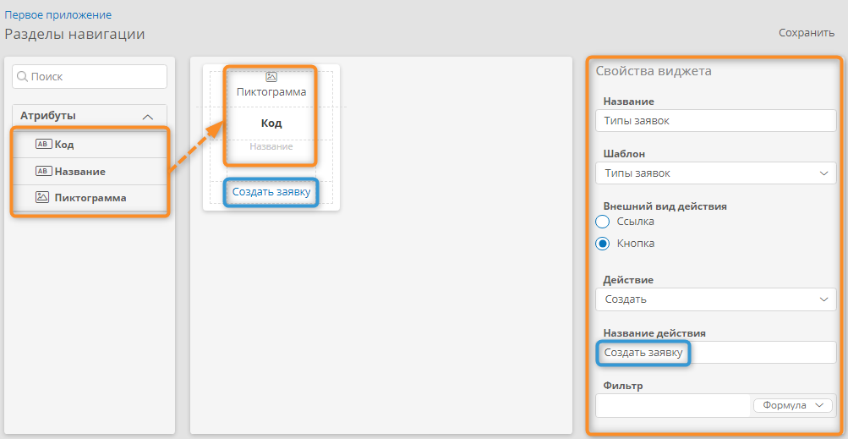Image resolution: width=848 pixels, height=439 pixels.
Task: Click the Сохранить button
Action: [x=806, y=33]
